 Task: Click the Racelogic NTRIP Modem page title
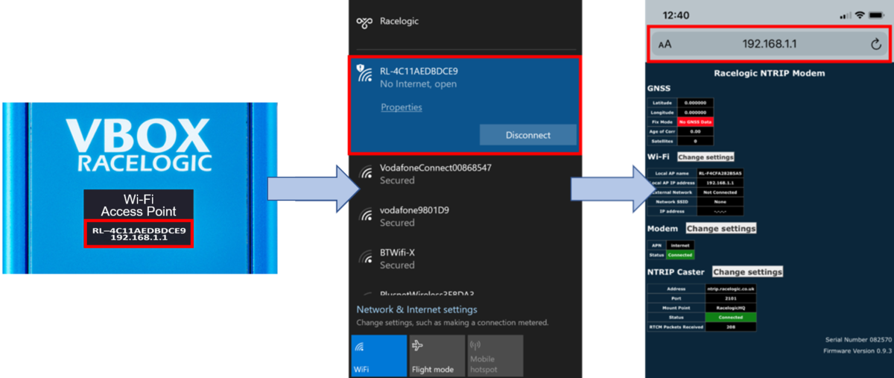click(769, 73)
